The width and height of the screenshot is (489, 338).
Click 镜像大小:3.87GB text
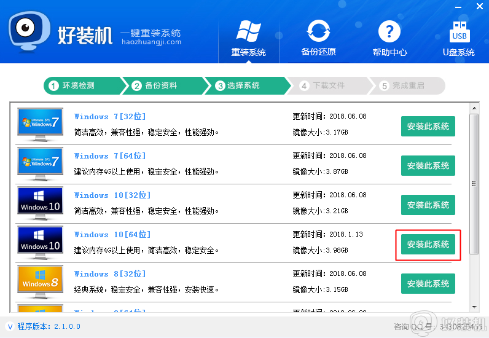point(320,171)
